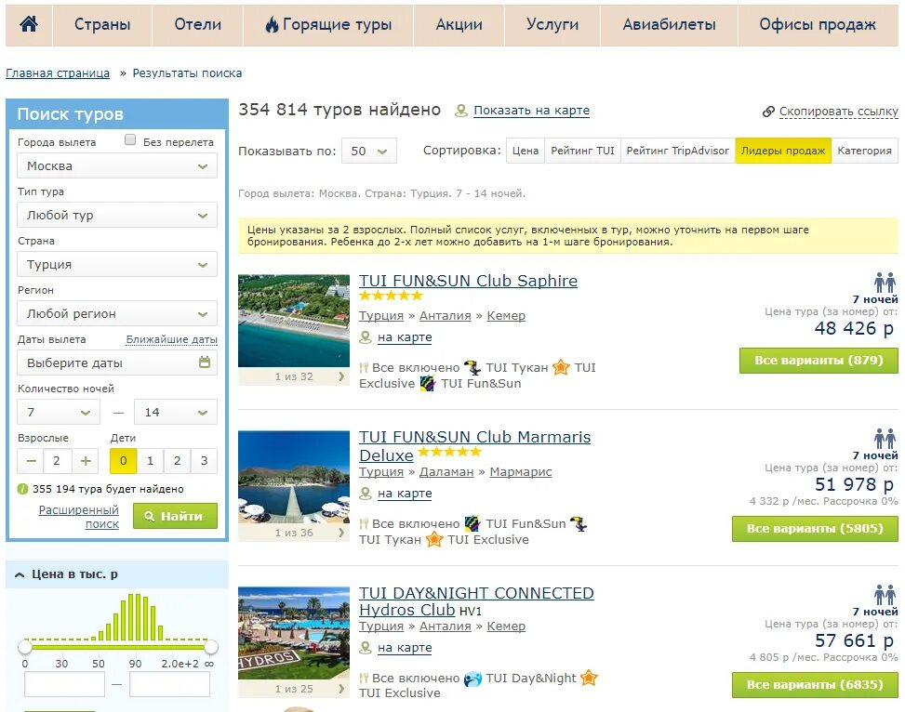Open the Любой тур type dropdown
Screen dimensions: 905x712
(x=117, y=216)
